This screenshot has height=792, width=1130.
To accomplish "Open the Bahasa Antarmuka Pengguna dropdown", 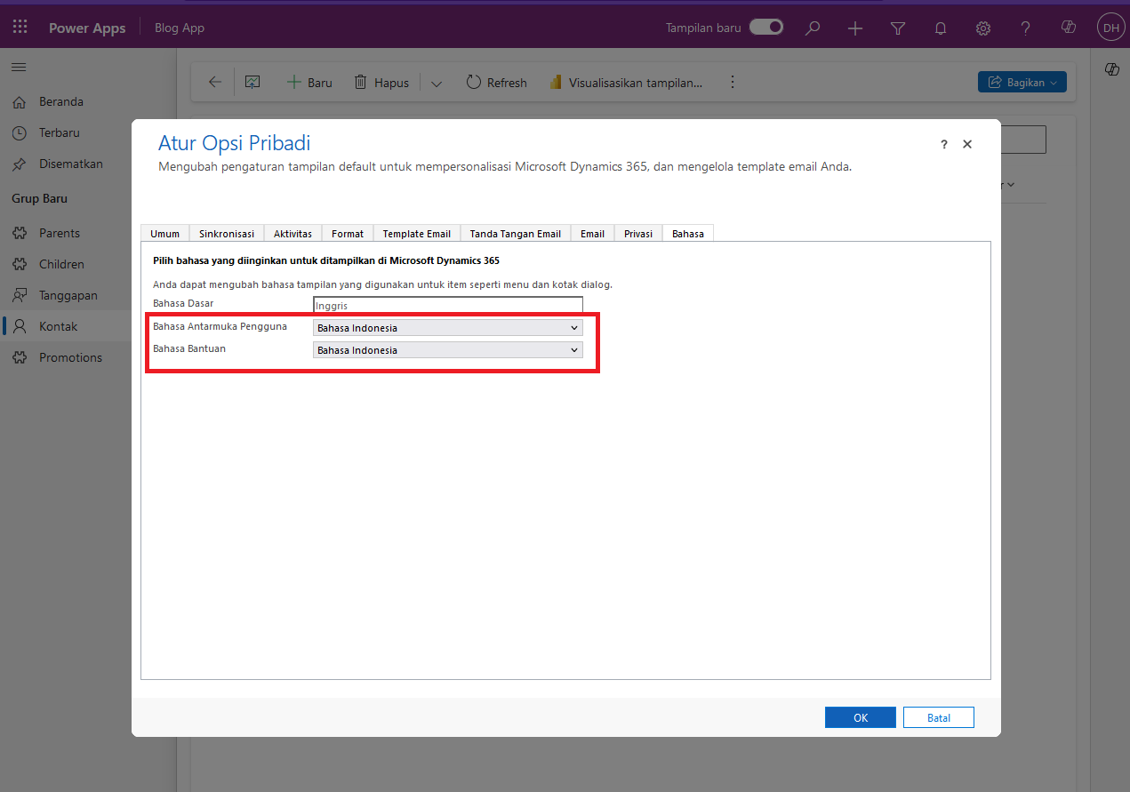I will (x=448, y=328).
